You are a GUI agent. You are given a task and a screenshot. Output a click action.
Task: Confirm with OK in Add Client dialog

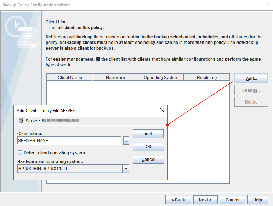click(x=148, y=147)
